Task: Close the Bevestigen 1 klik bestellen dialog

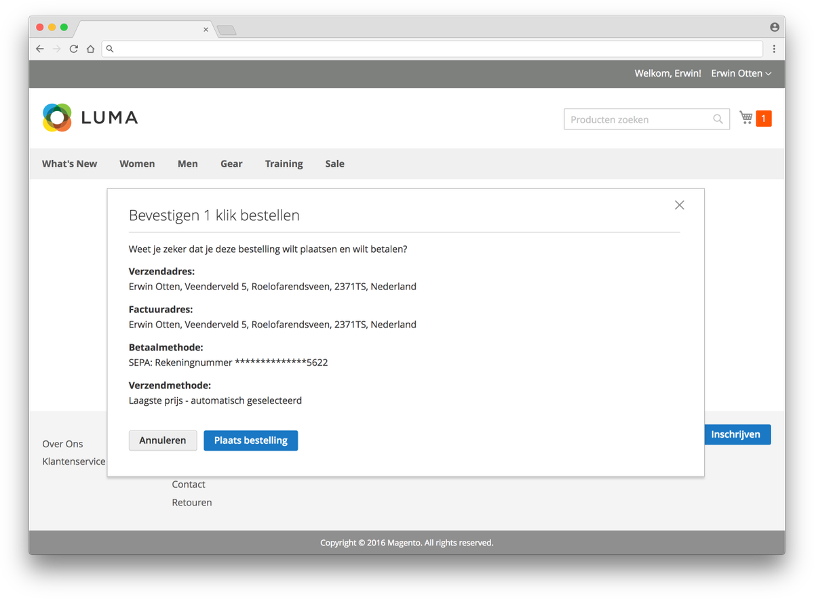Action: coord(679,205)
